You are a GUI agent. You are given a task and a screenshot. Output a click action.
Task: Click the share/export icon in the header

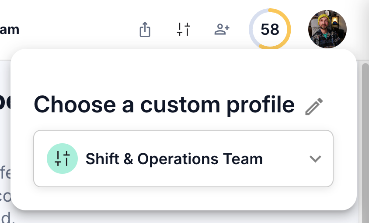[x=145, y=29]
